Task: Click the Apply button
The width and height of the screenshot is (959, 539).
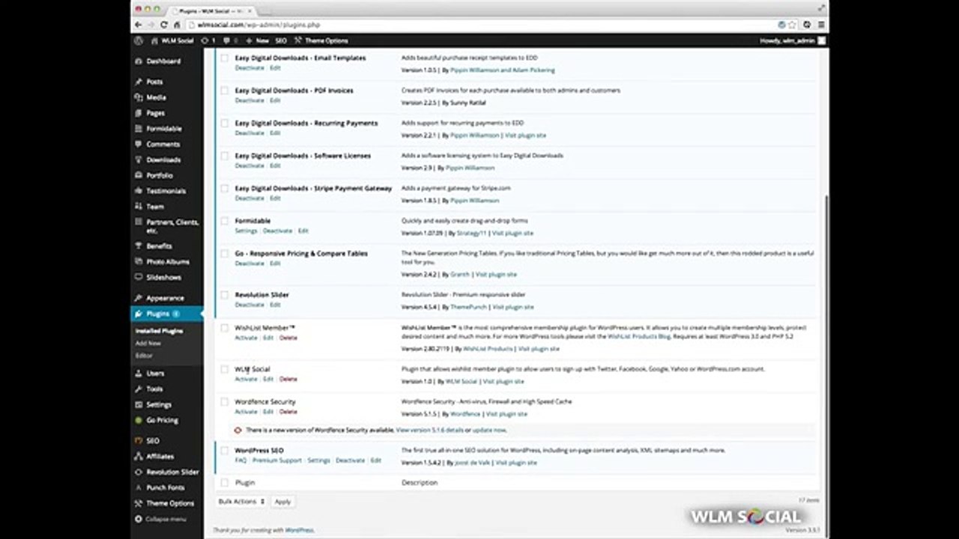Action: coord(282,502)
